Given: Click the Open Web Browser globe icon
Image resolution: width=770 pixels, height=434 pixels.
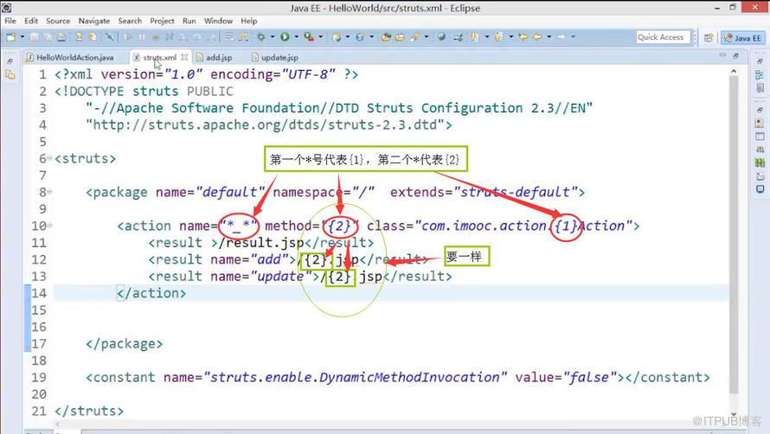Looking at the screenshot, I should pyautogui.click(x=441, y=37).
